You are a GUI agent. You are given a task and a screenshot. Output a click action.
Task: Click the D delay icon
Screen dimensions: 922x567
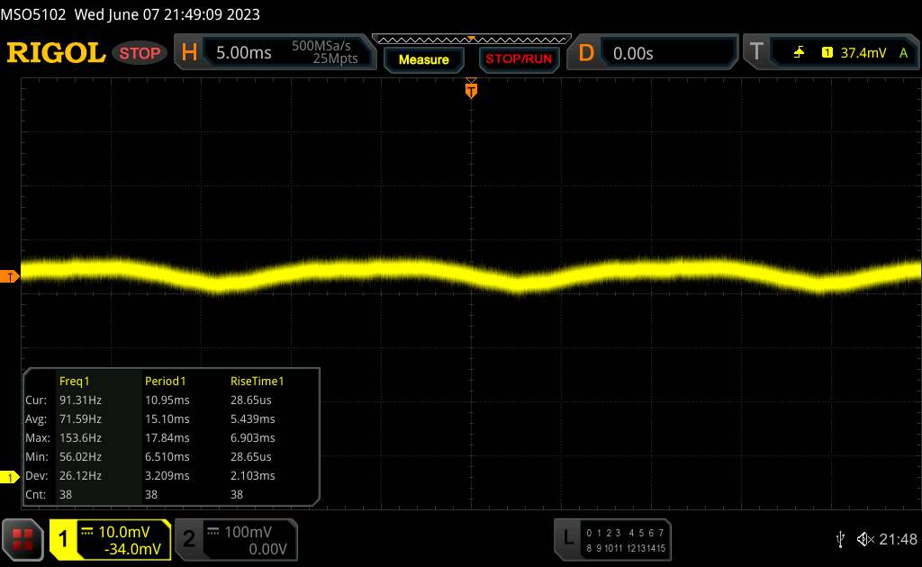click(x=586, y=53)
